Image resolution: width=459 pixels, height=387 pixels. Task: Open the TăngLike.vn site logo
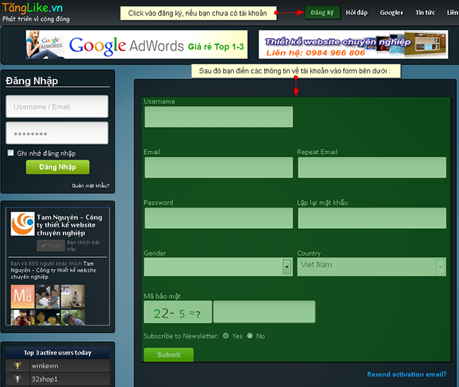point(32,8)
